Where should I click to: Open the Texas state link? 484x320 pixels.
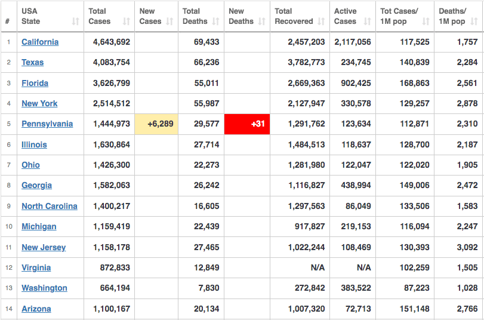[x=32, y=62]
